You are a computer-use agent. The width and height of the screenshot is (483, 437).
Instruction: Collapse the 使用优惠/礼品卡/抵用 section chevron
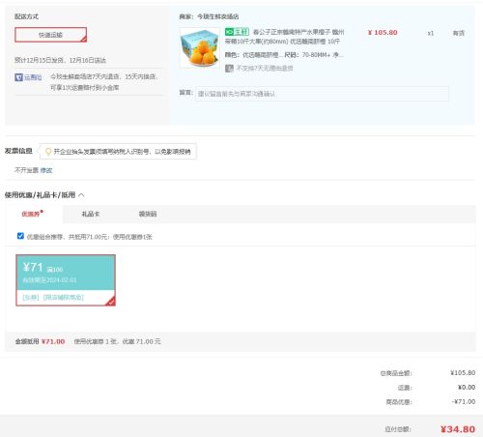(81, 195)
